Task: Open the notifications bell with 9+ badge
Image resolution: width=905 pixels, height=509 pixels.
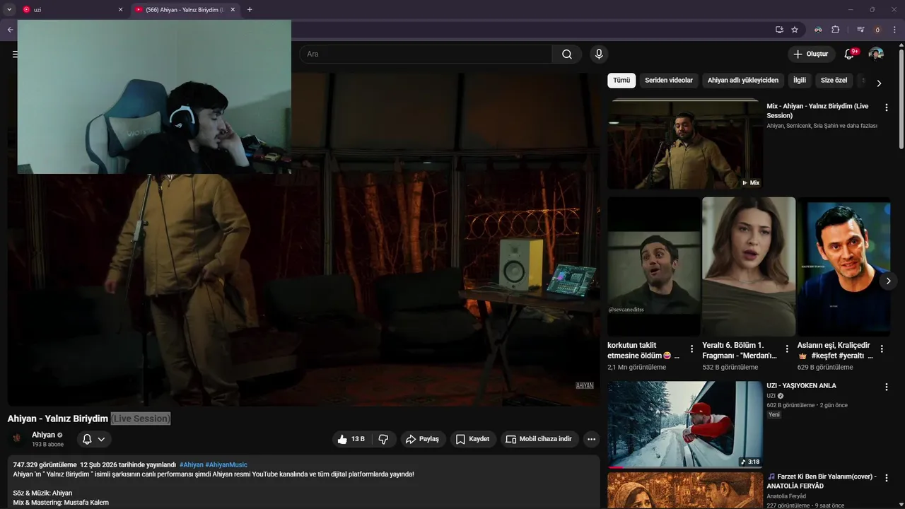Action: pos(850,54)
